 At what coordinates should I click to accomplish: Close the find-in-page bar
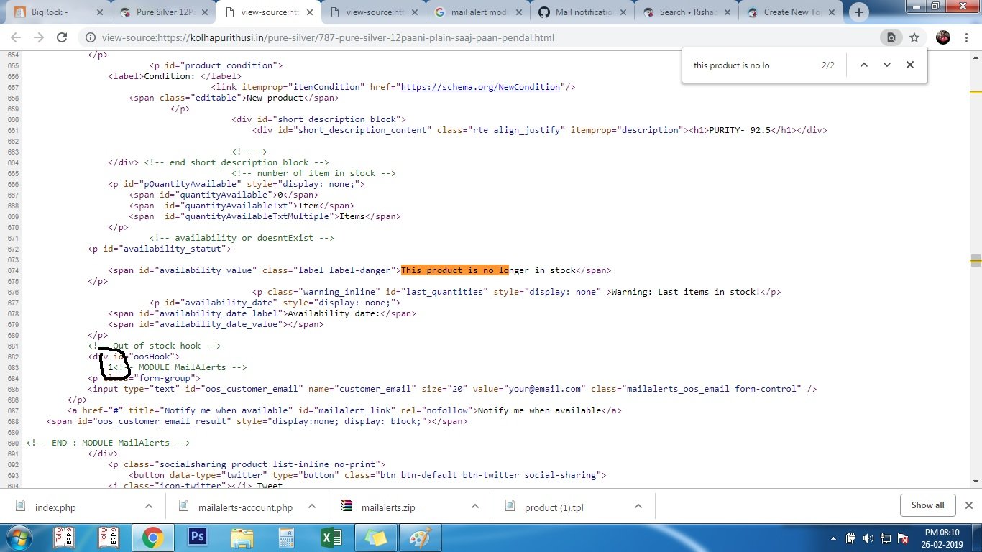point(910,65)
